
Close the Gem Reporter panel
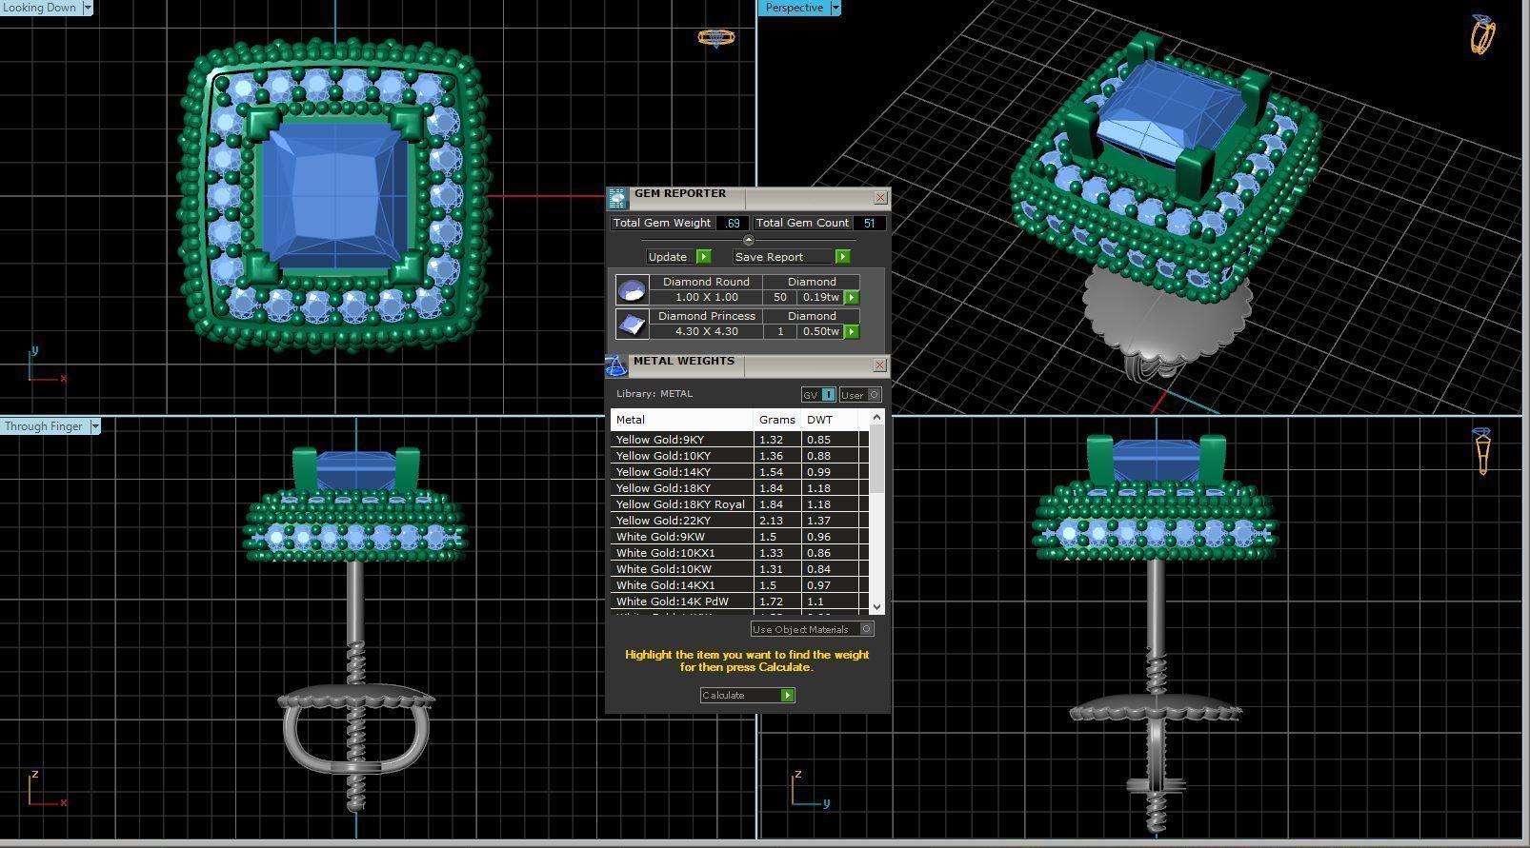pyautogui.click(x=880, y=198)
